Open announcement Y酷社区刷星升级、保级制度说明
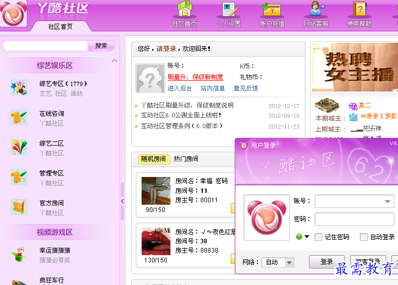 tap(187, 105)
